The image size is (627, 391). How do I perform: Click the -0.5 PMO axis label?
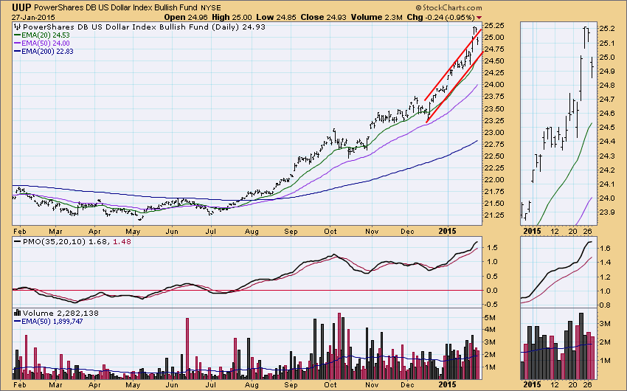click(491, 304)
